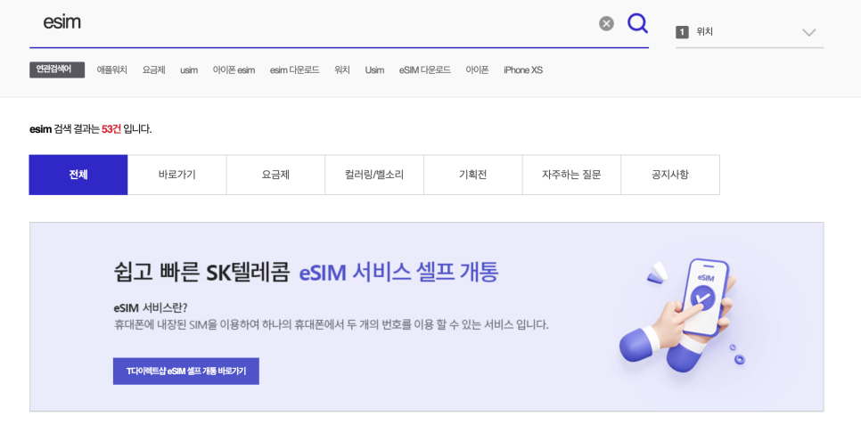Select related keyword 아이폰

pyautogui.click(x=477, y=70)
